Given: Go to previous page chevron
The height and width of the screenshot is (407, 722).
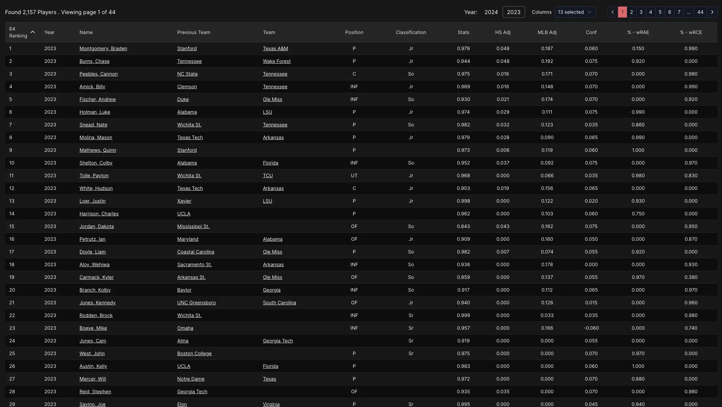Looking at the screenshot, I should pyautogui.click(x=613, y=12).
